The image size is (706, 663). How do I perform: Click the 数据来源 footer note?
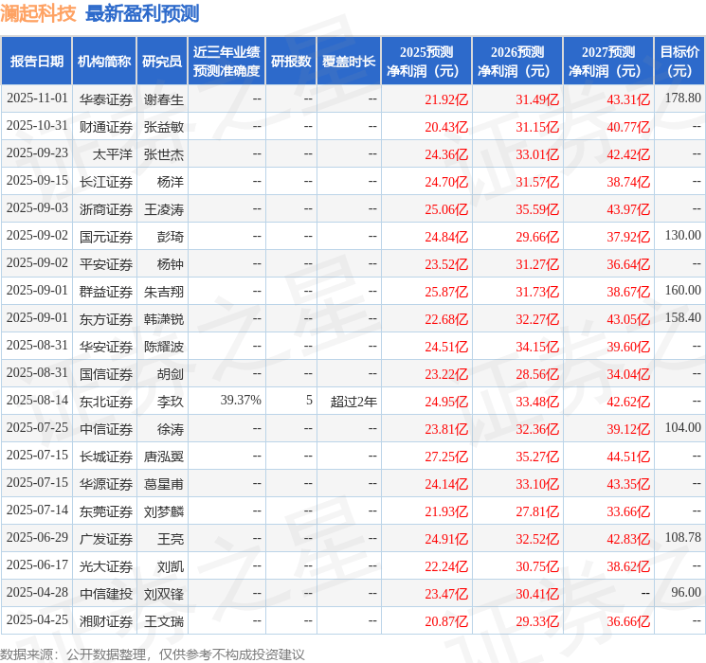pos(153,654)
